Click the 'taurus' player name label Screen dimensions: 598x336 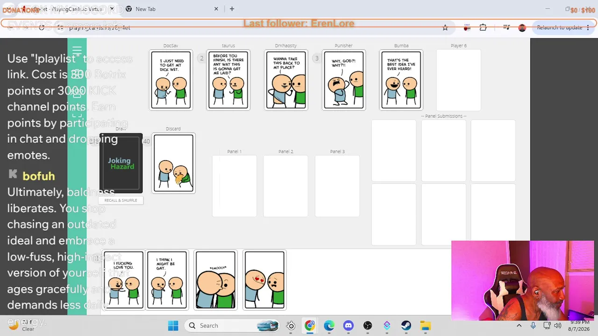pos(228,46)
